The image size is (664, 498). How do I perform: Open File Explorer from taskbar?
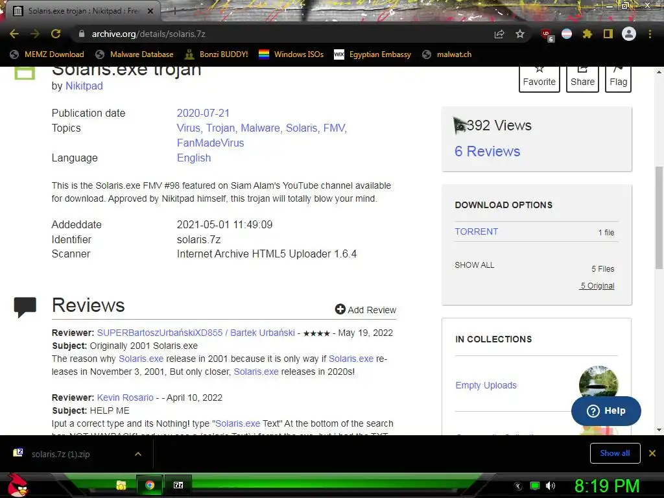[121, 485]
